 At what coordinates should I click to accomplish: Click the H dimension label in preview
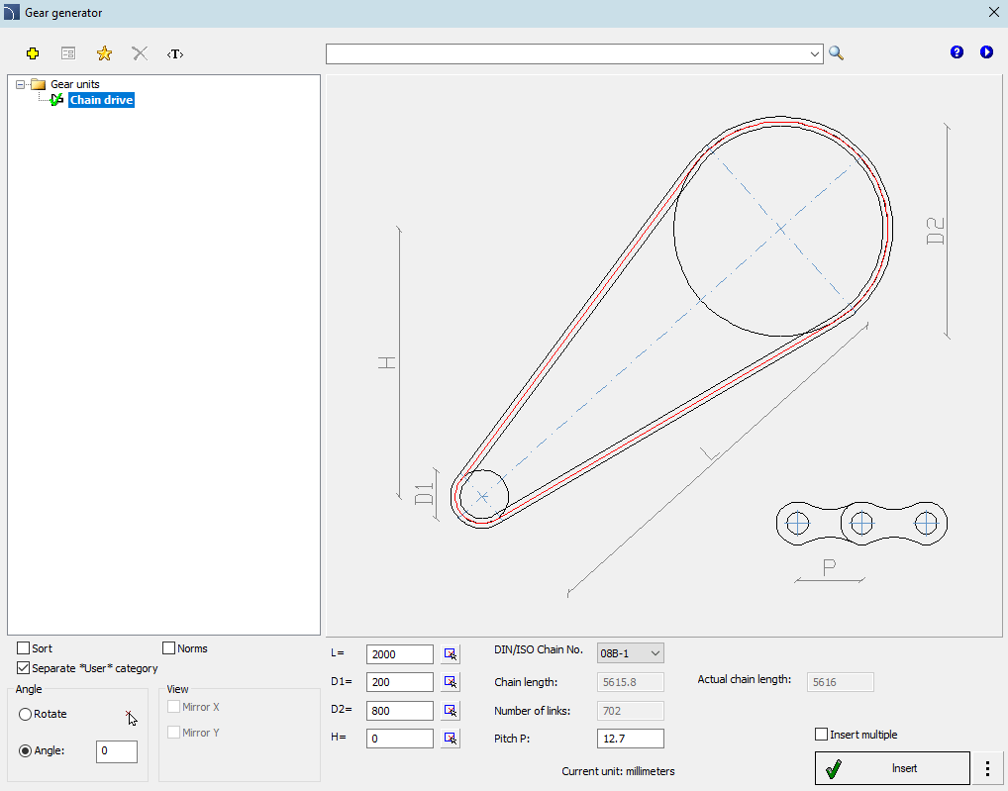(x=386, y=363)
